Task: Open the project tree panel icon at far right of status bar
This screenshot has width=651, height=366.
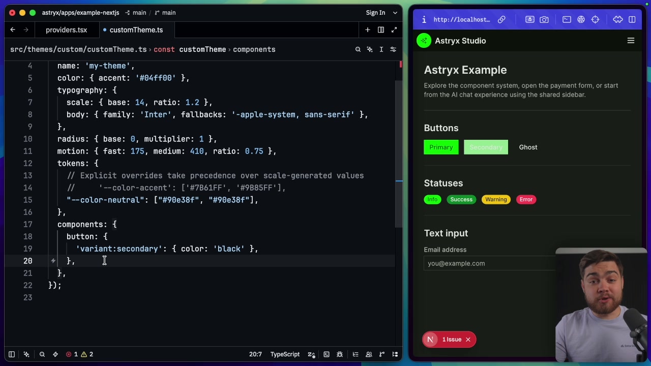Action: point(395,354)
